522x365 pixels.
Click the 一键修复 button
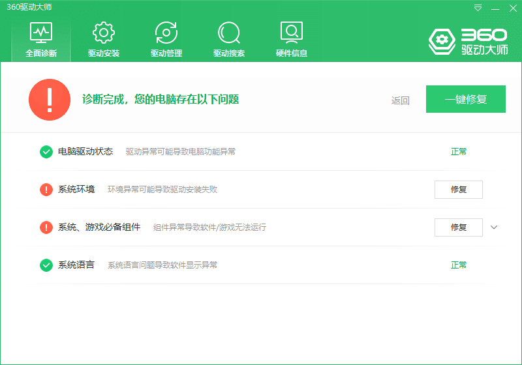(x=466, y=99)
